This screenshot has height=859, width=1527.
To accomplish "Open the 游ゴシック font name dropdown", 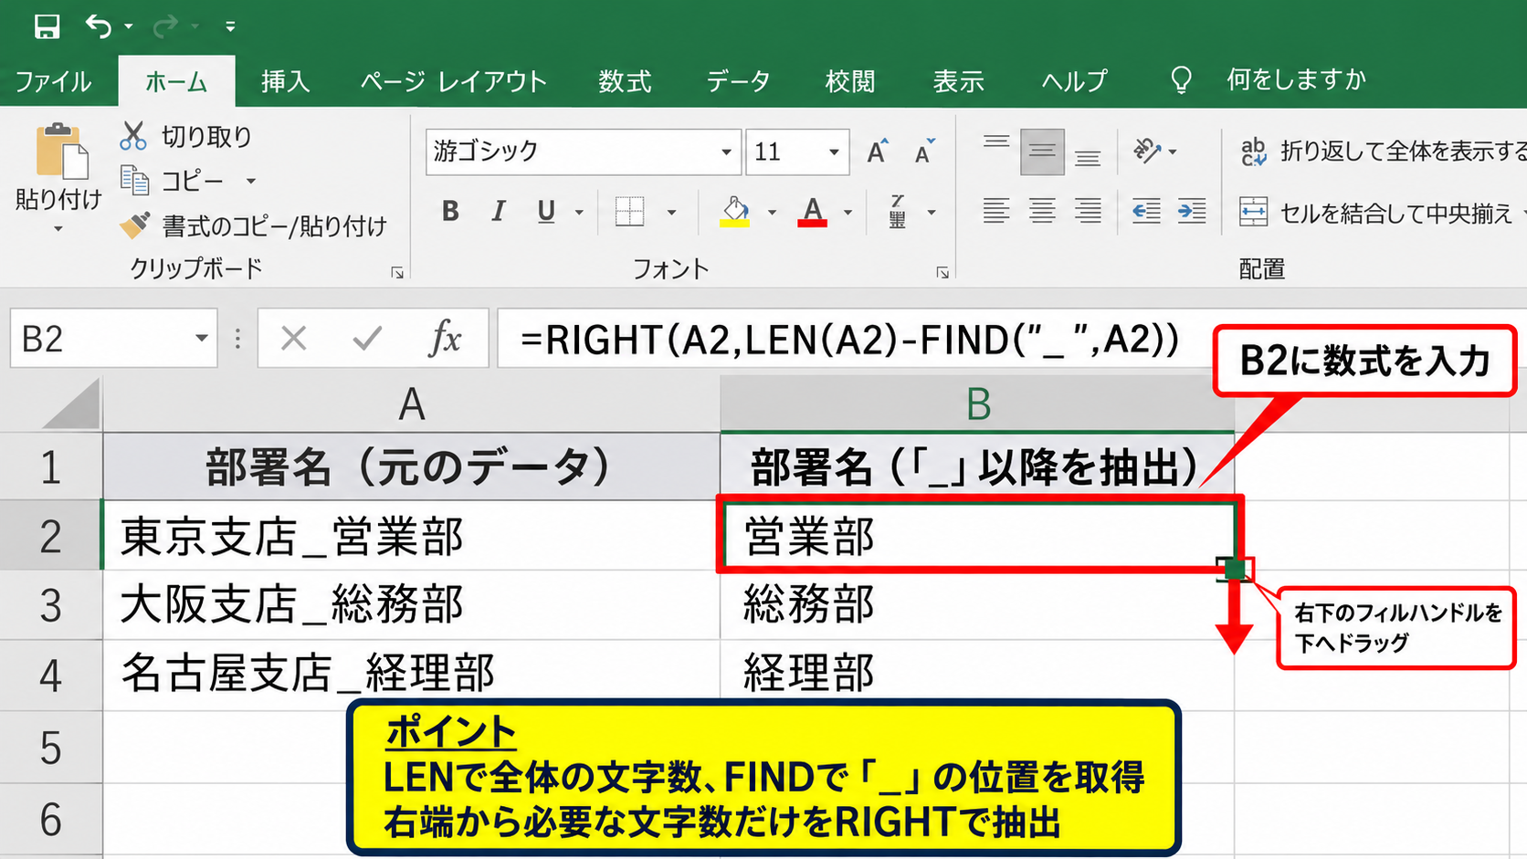I will pos(726,152).
